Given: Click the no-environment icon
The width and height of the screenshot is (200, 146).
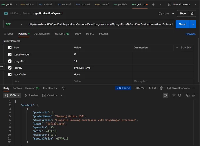Looking at the screenshot, I should [x=169, y=4].
